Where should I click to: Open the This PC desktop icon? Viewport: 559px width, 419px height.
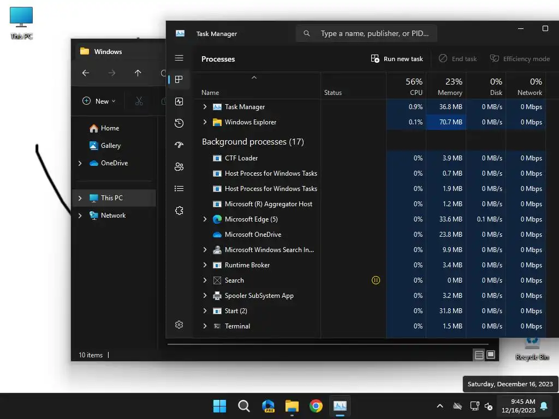pyautogui.click(x=21, y=23)
